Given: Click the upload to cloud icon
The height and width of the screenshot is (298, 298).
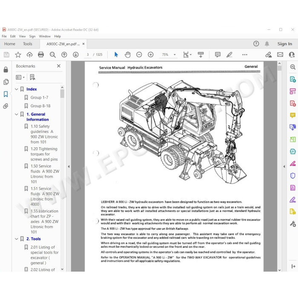Looking at the screenshot, I should [x=29, y=55].
